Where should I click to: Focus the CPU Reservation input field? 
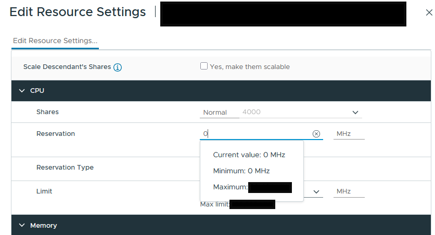pos(255,134)
